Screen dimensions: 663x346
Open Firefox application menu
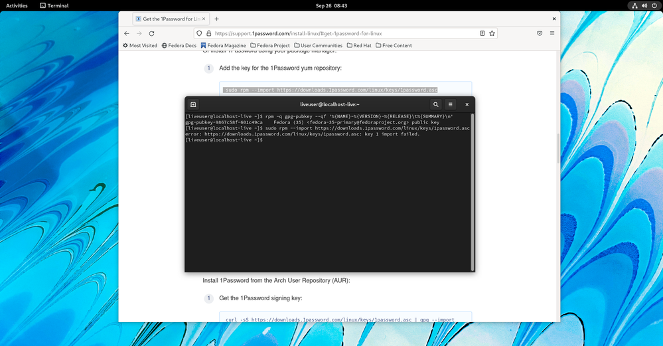[552, 33]
